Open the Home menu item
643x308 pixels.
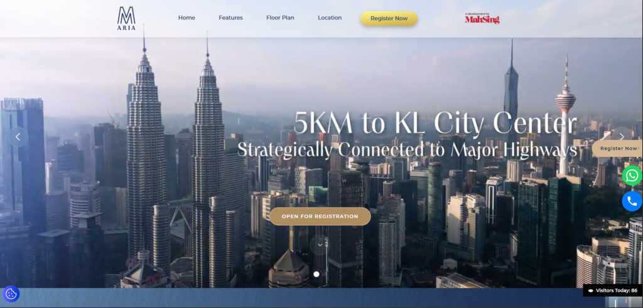point(186,18)
